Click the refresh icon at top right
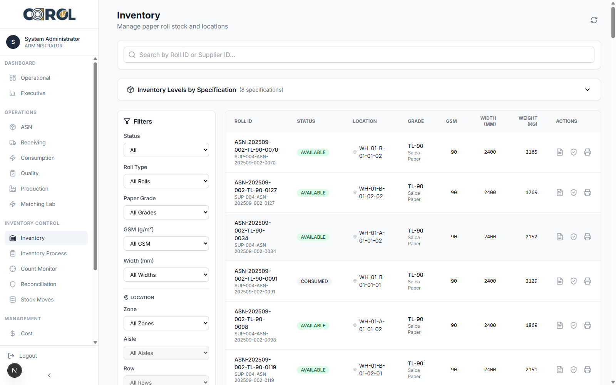 coord(594,20)
